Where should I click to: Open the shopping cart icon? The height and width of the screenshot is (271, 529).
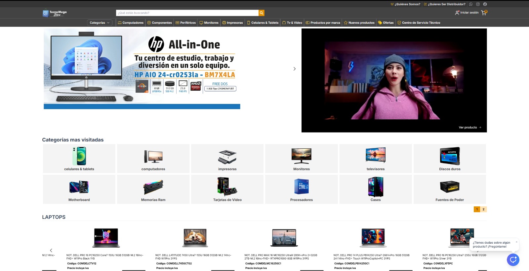tap(484, 13)
